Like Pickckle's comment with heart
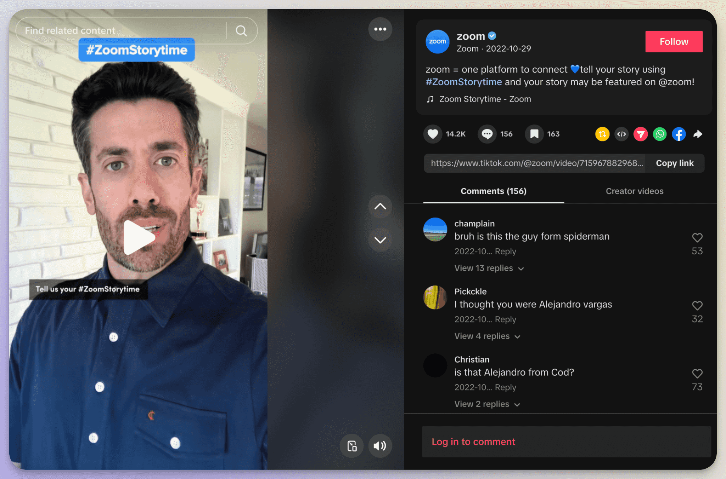The width and height of the screenshot is (726, 479). point(697,305)
